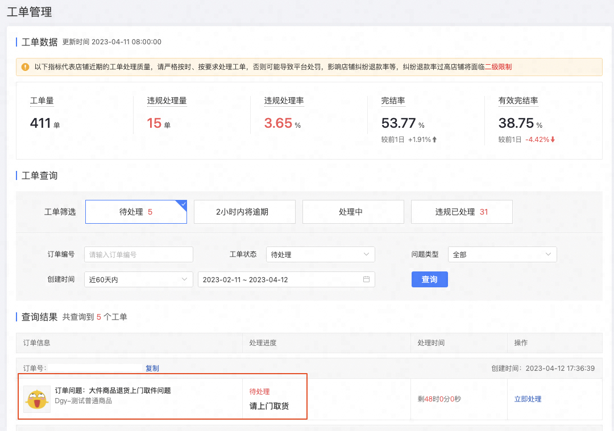The width and height of the screenshot is (614, 431).
Task: Select the 2小时内将逾期 filter
Action: coord(244,211)
